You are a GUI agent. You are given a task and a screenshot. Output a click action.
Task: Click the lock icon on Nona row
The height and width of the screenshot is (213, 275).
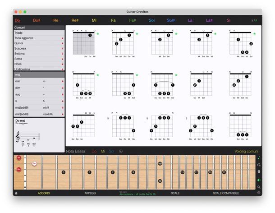pyautogui.click(x=62, y=64)
